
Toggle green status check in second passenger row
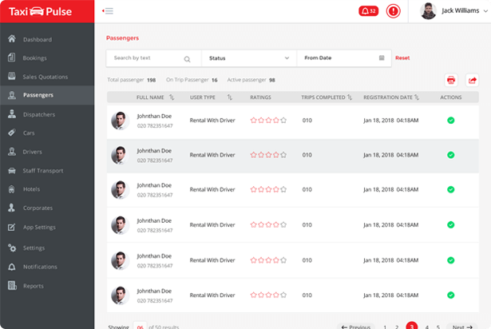pos(450,155)
